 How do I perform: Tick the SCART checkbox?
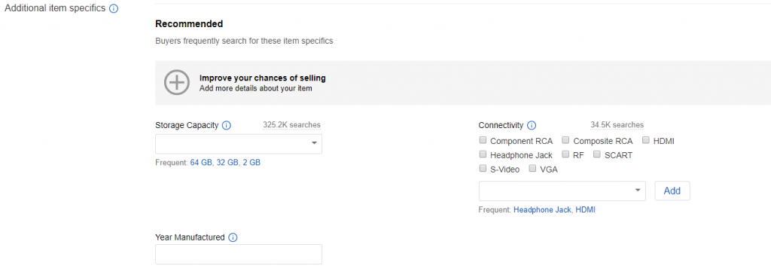pos(597,154)
